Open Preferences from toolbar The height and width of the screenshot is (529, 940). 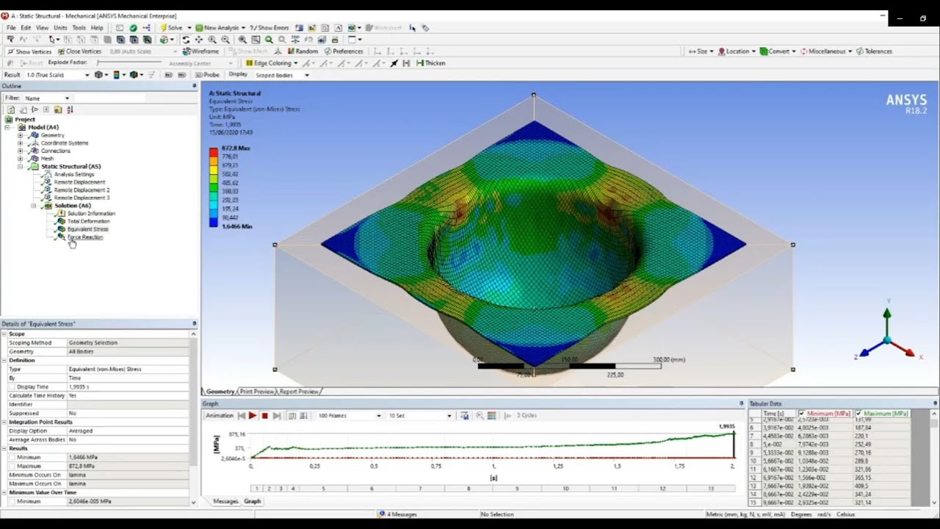(344, 51)
